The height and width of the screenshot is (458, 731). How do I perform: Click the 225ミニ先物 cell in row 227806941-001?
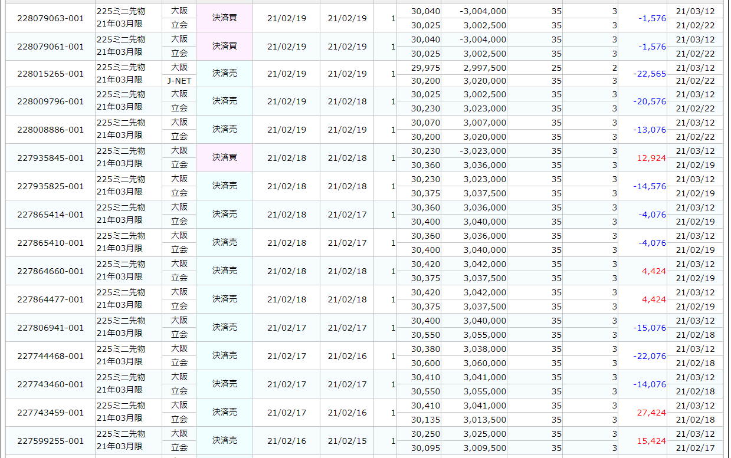tap(121, 321)
